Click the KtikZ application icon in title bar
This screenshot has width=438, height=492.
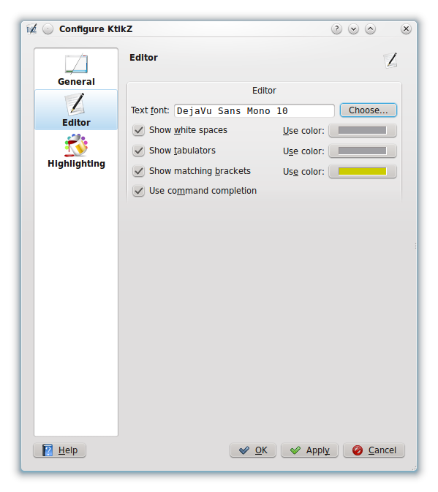click(31, 29)
